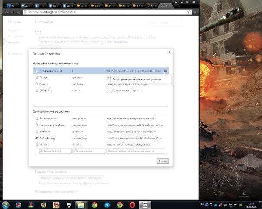This screenshot has width=262, height=209.
Task: Open a new tab with the new tab button
Action: click(x=177, y=6)
